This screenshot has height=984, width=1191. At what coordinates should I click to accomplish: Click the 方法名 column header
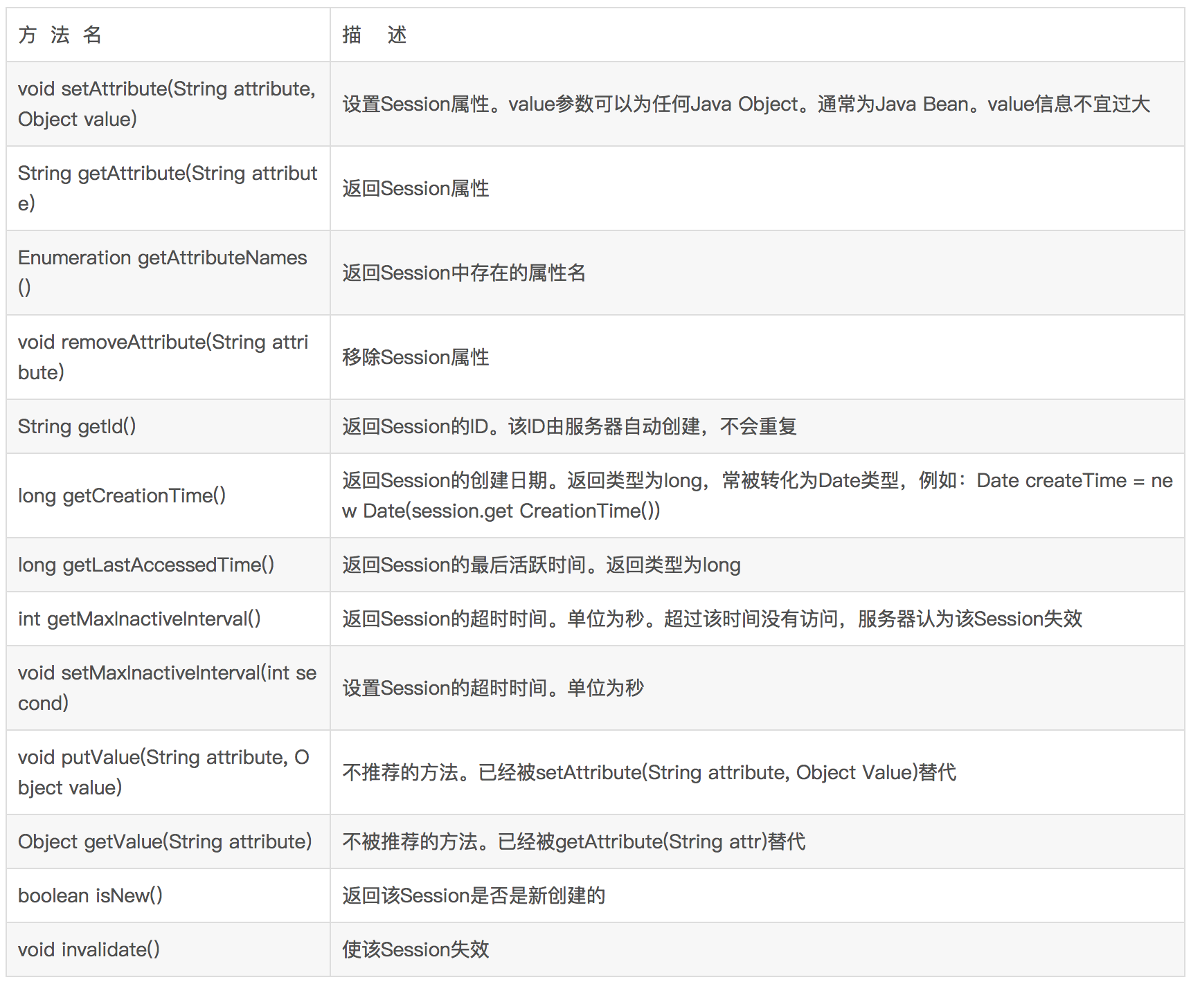(x=168, y=35)
